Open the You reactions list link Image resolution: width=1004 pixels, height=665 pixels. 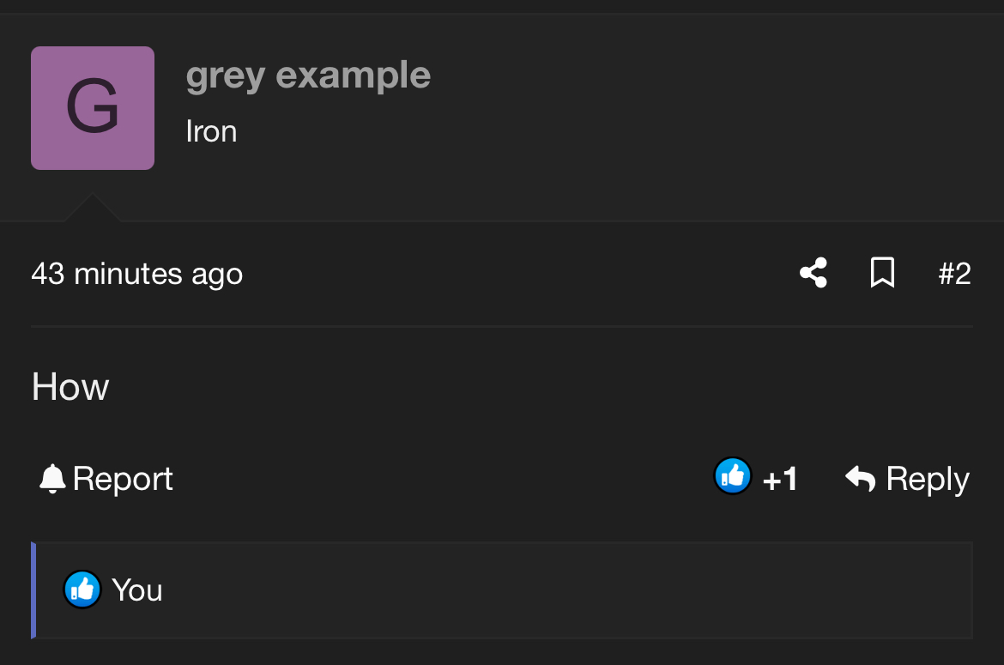click(x=137, y=590)
